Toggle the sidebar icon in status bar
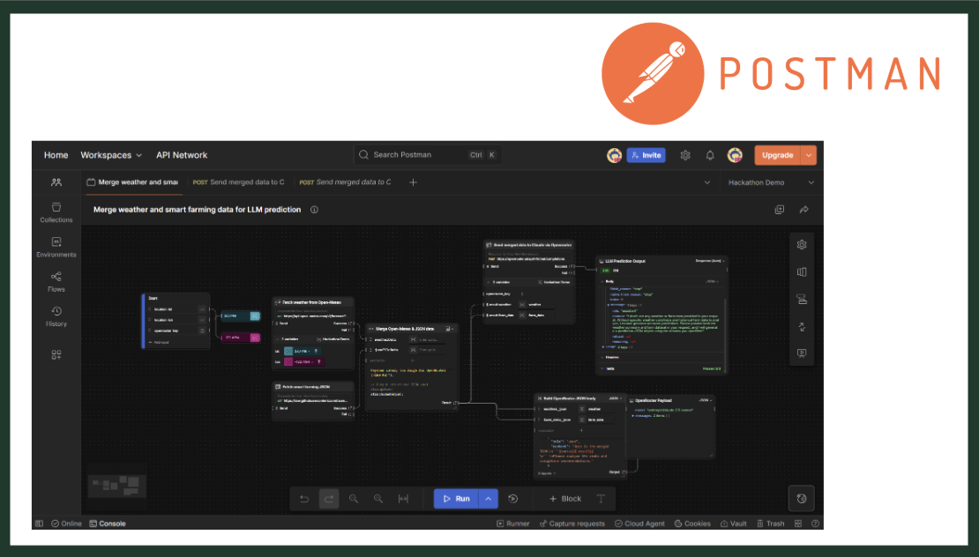The width and height of the screenshot is (979, 557). 40,524
